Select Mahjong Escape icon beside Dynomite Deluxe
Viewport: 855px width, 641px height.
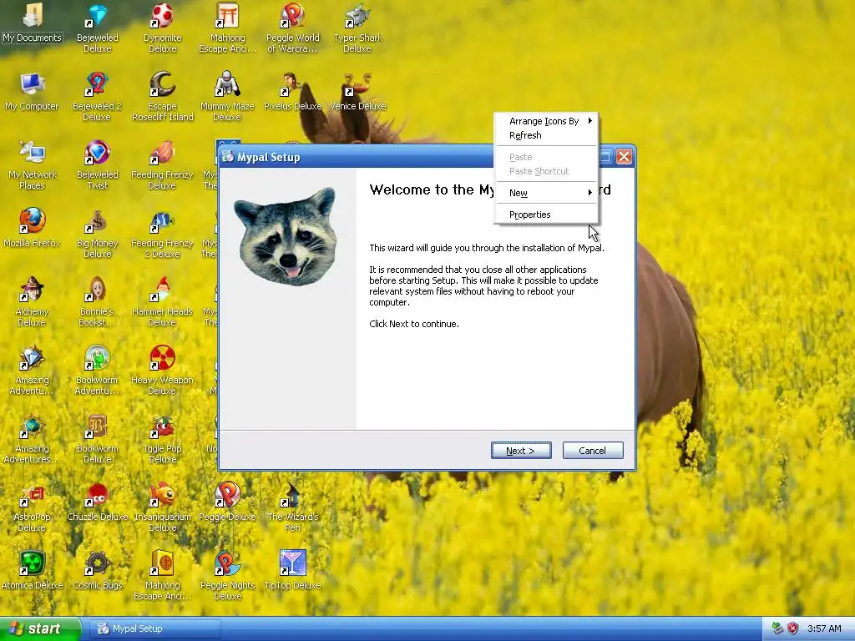click(x=227, y=28)
